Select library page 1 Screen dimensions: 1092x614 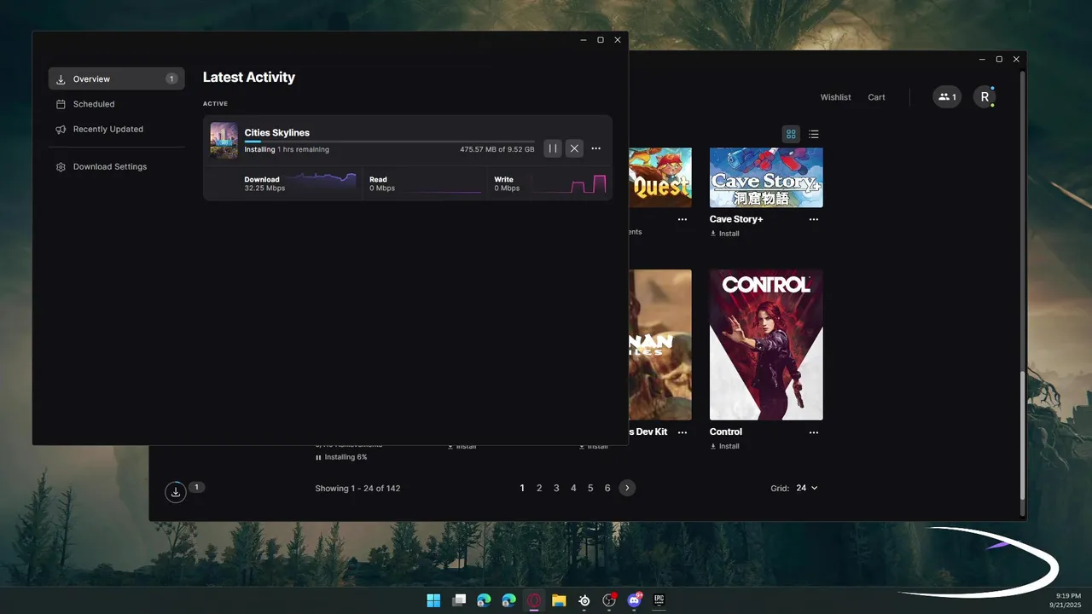[522, 488]
